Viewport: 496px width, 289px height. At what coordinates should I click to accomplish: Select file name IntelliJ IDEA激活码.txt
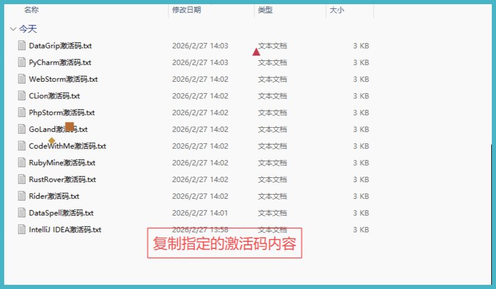point(65,229)
